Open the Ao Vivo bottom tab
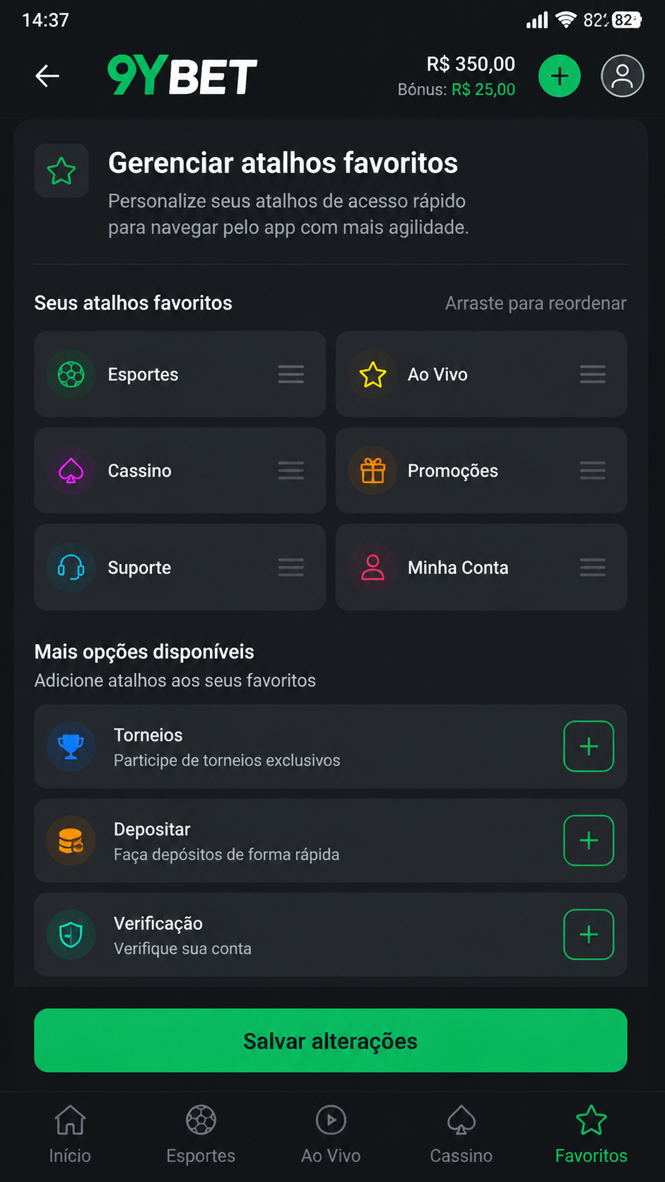Screen dimensions: 665x1182 [331, 1135]
